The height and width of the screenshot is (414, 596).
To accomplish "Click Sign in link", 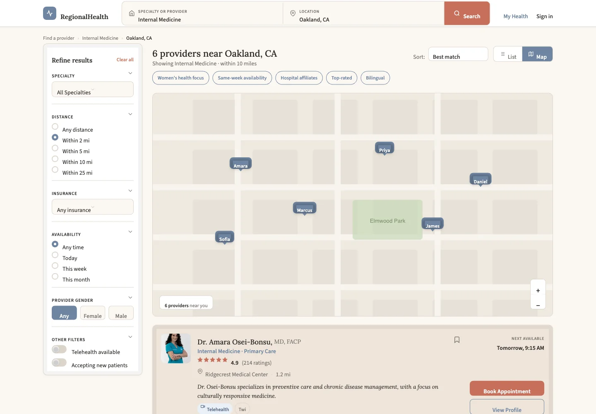I will (545, 16).
